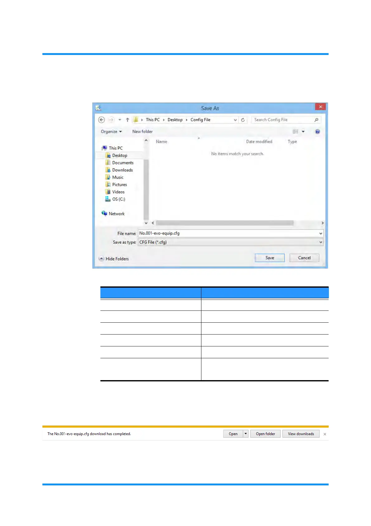371x526 pixels.
Task: Expand the Open button dropdown arrow
Action: coord(246,434)
